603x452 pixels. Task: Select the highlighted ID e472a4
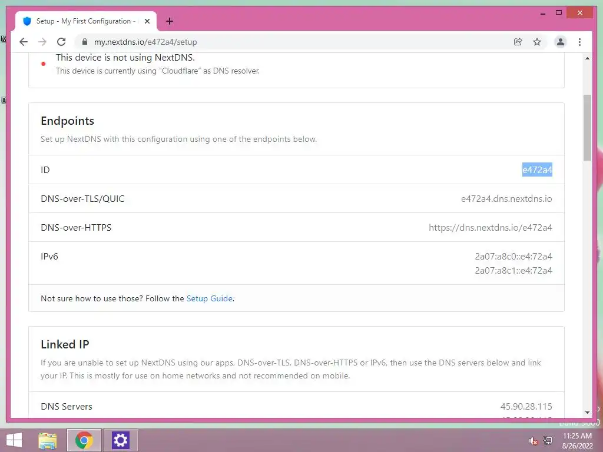(x=537, y=169)
